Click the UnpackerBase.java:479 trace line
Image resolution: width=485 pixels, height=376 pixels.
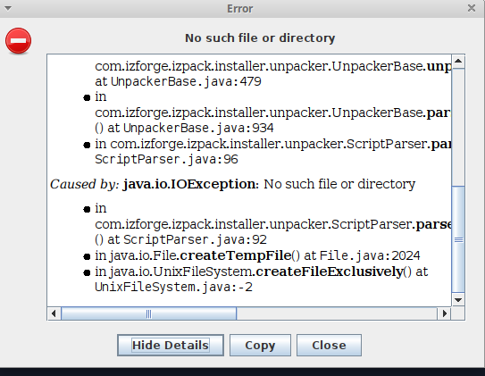tap(178, 81)
